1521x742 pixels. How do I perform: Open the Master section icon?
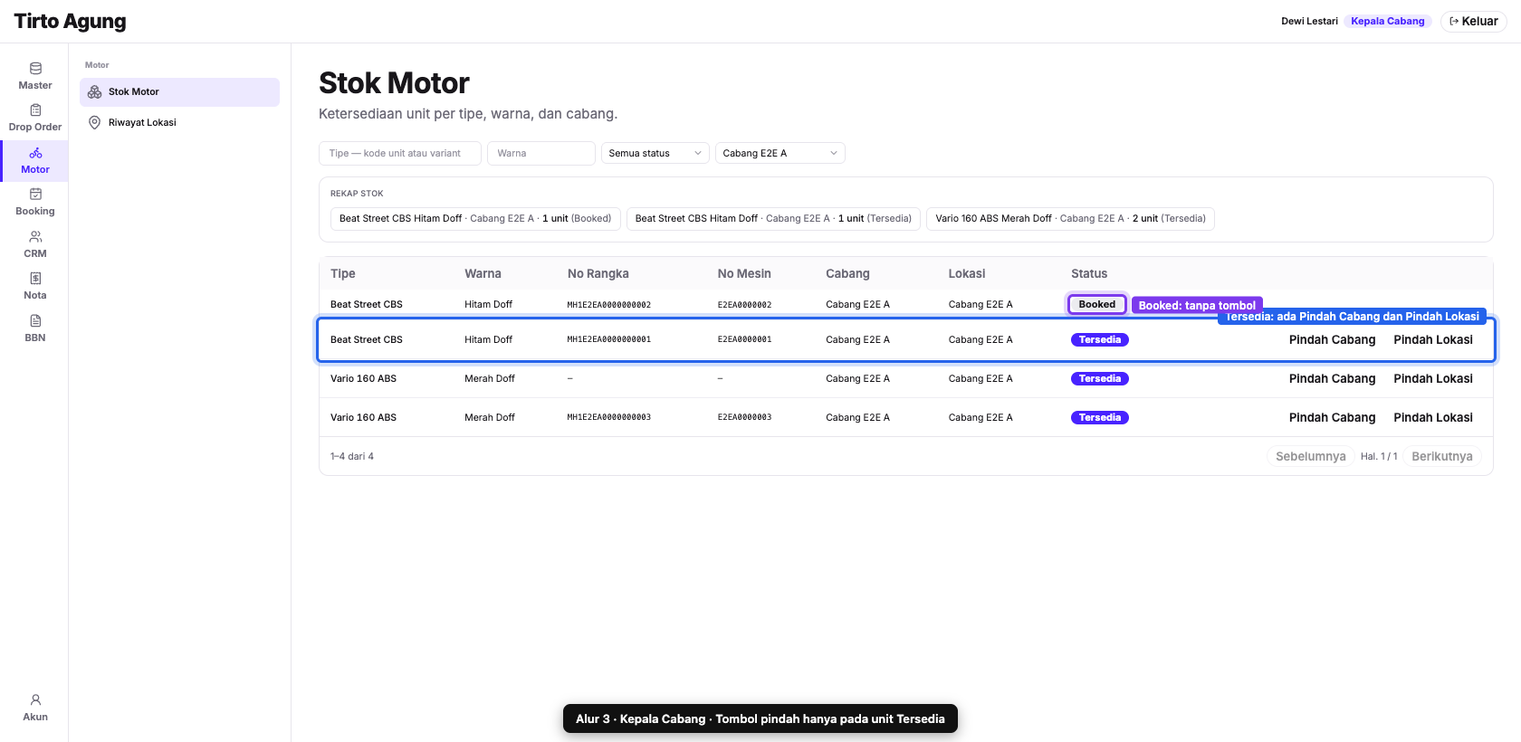pyautogui.click(x=35, y=68)
